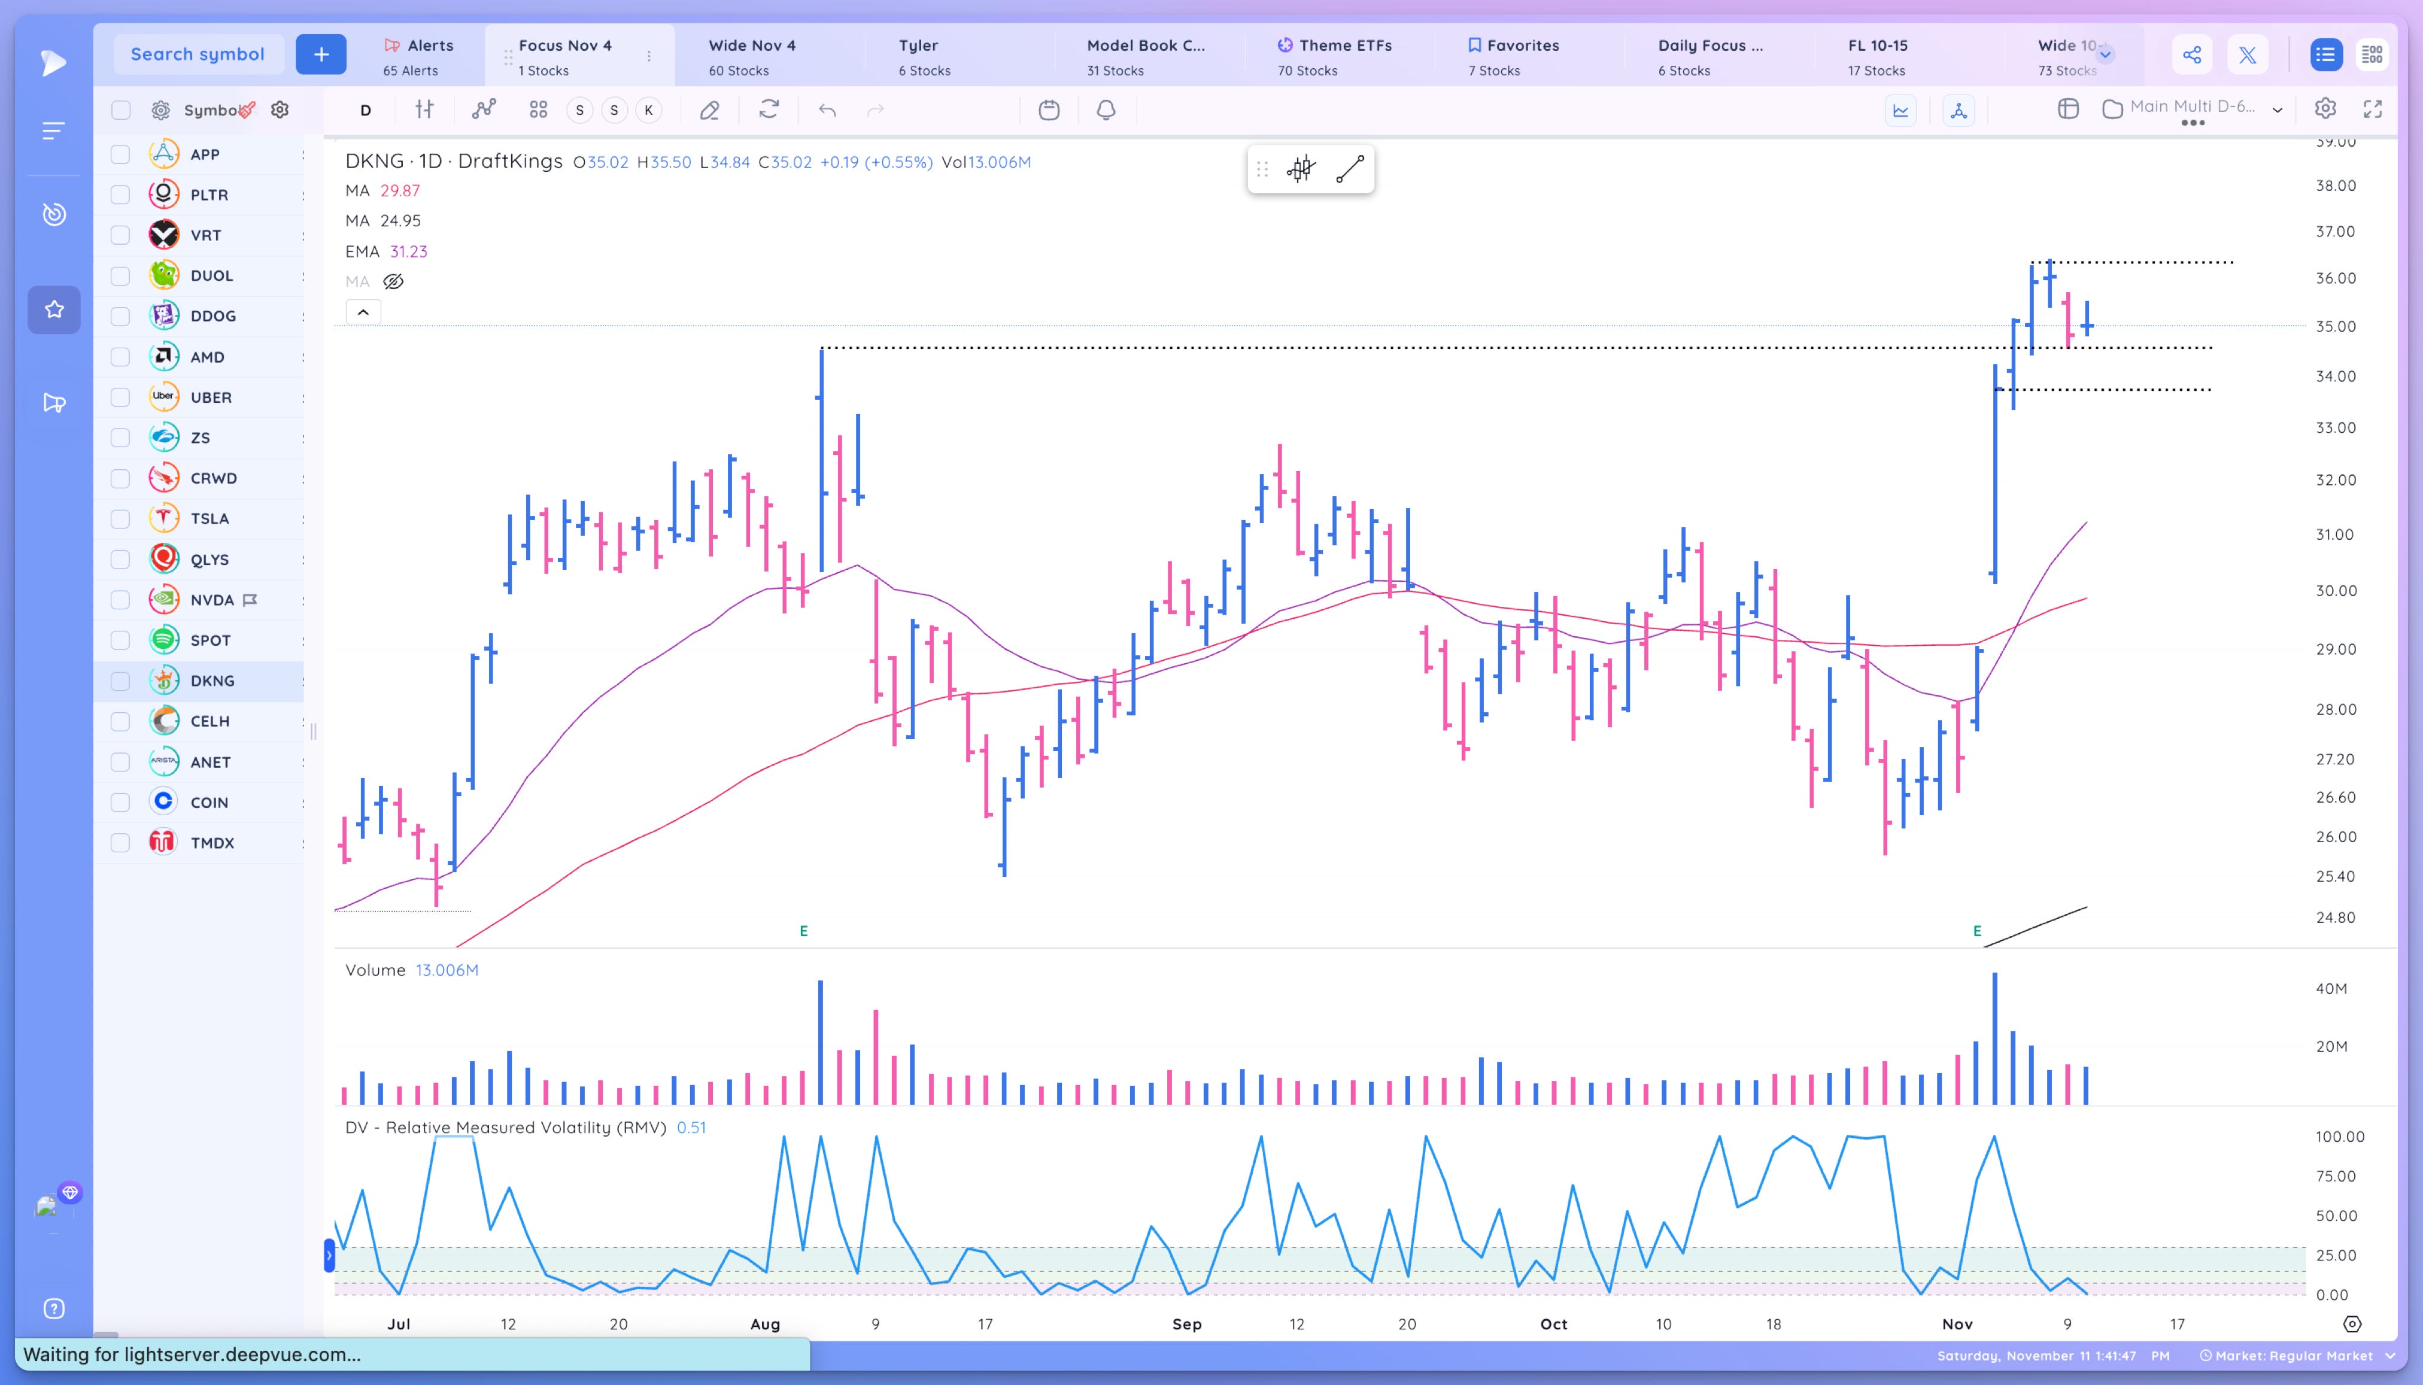Open the Main Multi D-6 layout dropdown
Screen dimensions: 2423x1385
(2278, 110)
